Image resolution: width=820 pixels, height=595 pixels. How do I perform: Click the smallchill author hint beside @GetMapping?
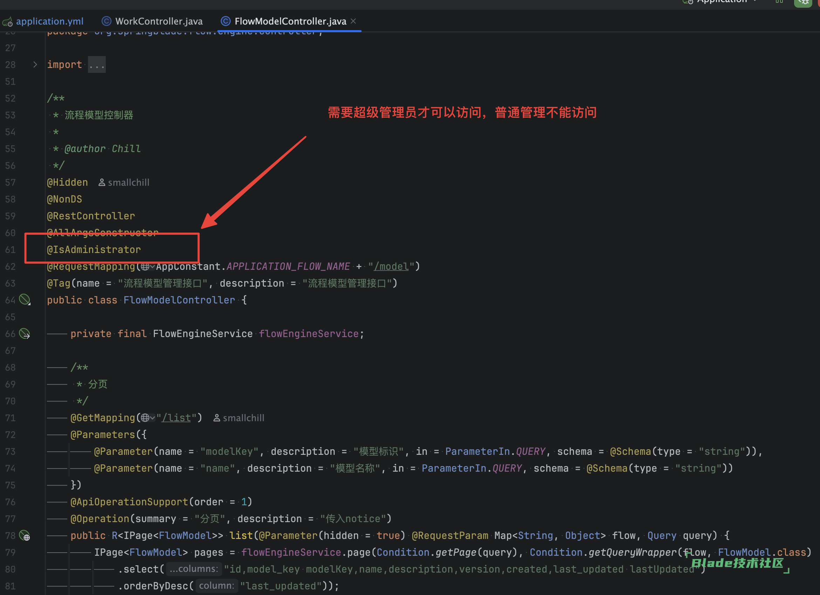pyautogui.click(x=239, y=418)
